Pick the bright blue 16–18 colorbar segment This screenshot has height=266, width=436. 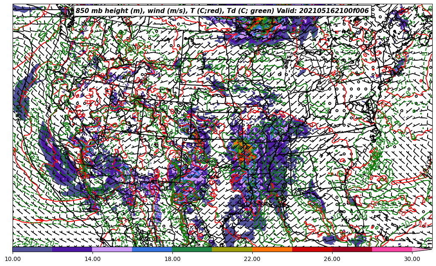pyautogui.click(x=152, y=249)
